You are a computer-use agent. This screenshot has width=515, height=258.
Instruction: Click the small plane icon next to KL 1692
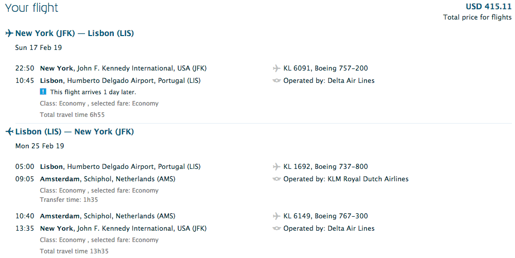[x=277, y=167]
